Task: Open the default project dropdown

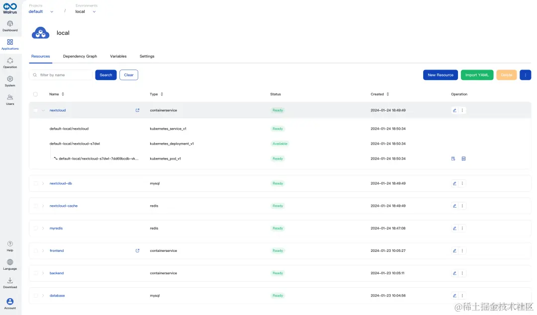Action: click(x=41, y=11)
